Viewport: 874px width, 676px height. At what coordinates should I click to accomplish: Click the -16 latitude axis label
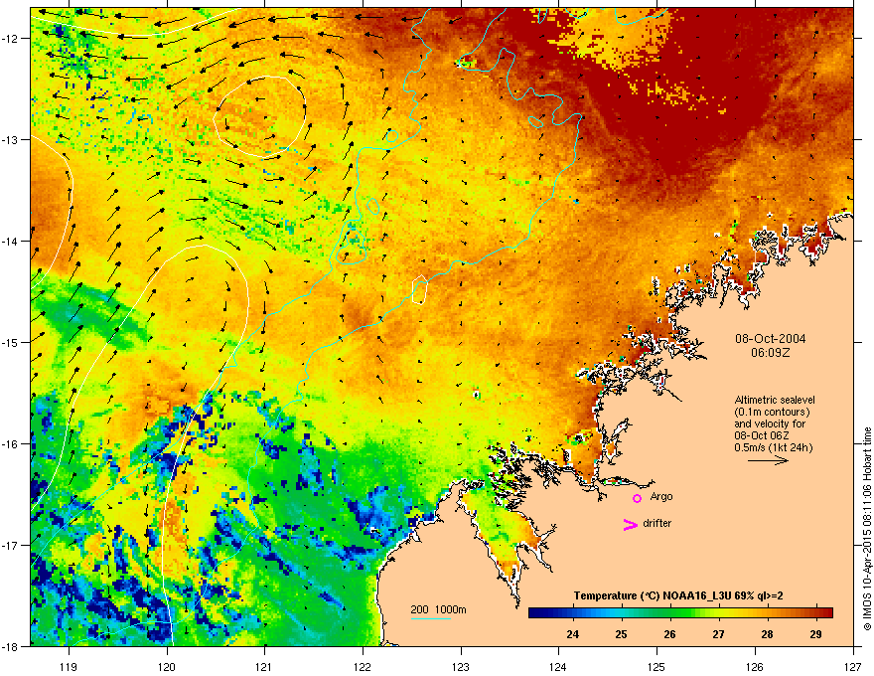(x=11, y=444)
